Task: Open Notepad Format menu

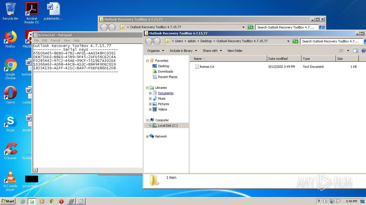Action: (55, 40)
